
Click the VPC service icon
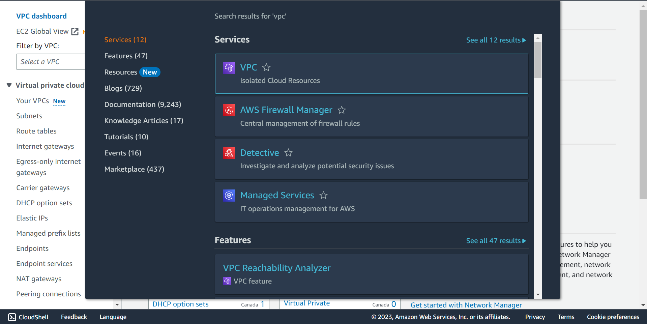[229, 68]
